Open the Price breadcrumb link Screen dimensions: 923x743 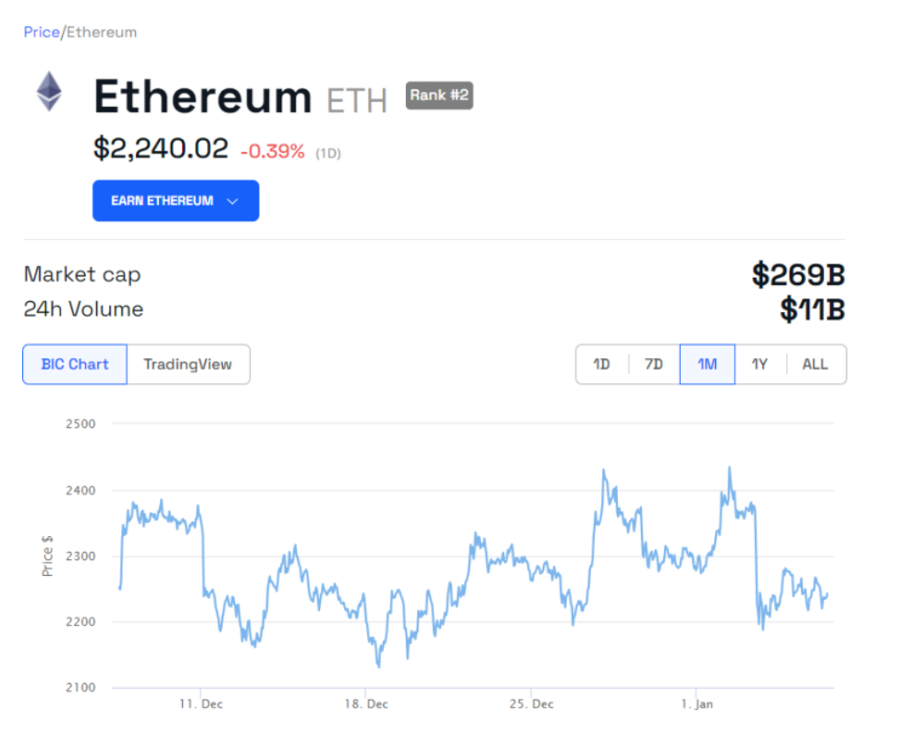[41, 33]
